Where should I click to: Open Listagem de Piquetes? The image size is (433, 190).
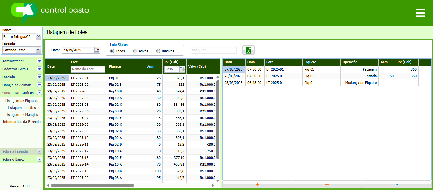click(x=22, y=101)
